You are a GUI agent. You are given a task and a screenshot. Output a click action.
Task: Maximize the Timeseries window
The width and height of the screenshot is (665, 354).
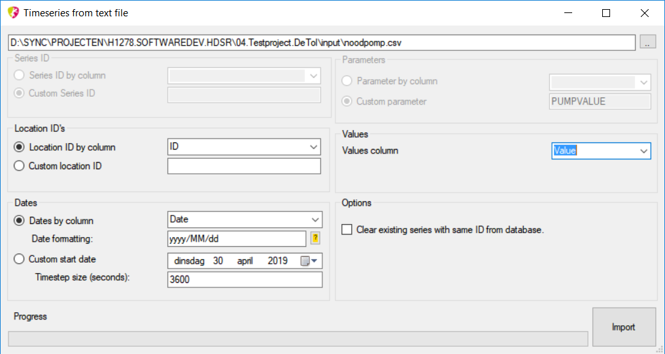tap(606, 13)
